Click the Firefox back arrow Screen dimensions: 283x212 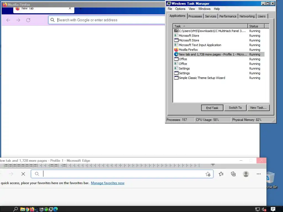pyautogui.click(x=8, y=20)
